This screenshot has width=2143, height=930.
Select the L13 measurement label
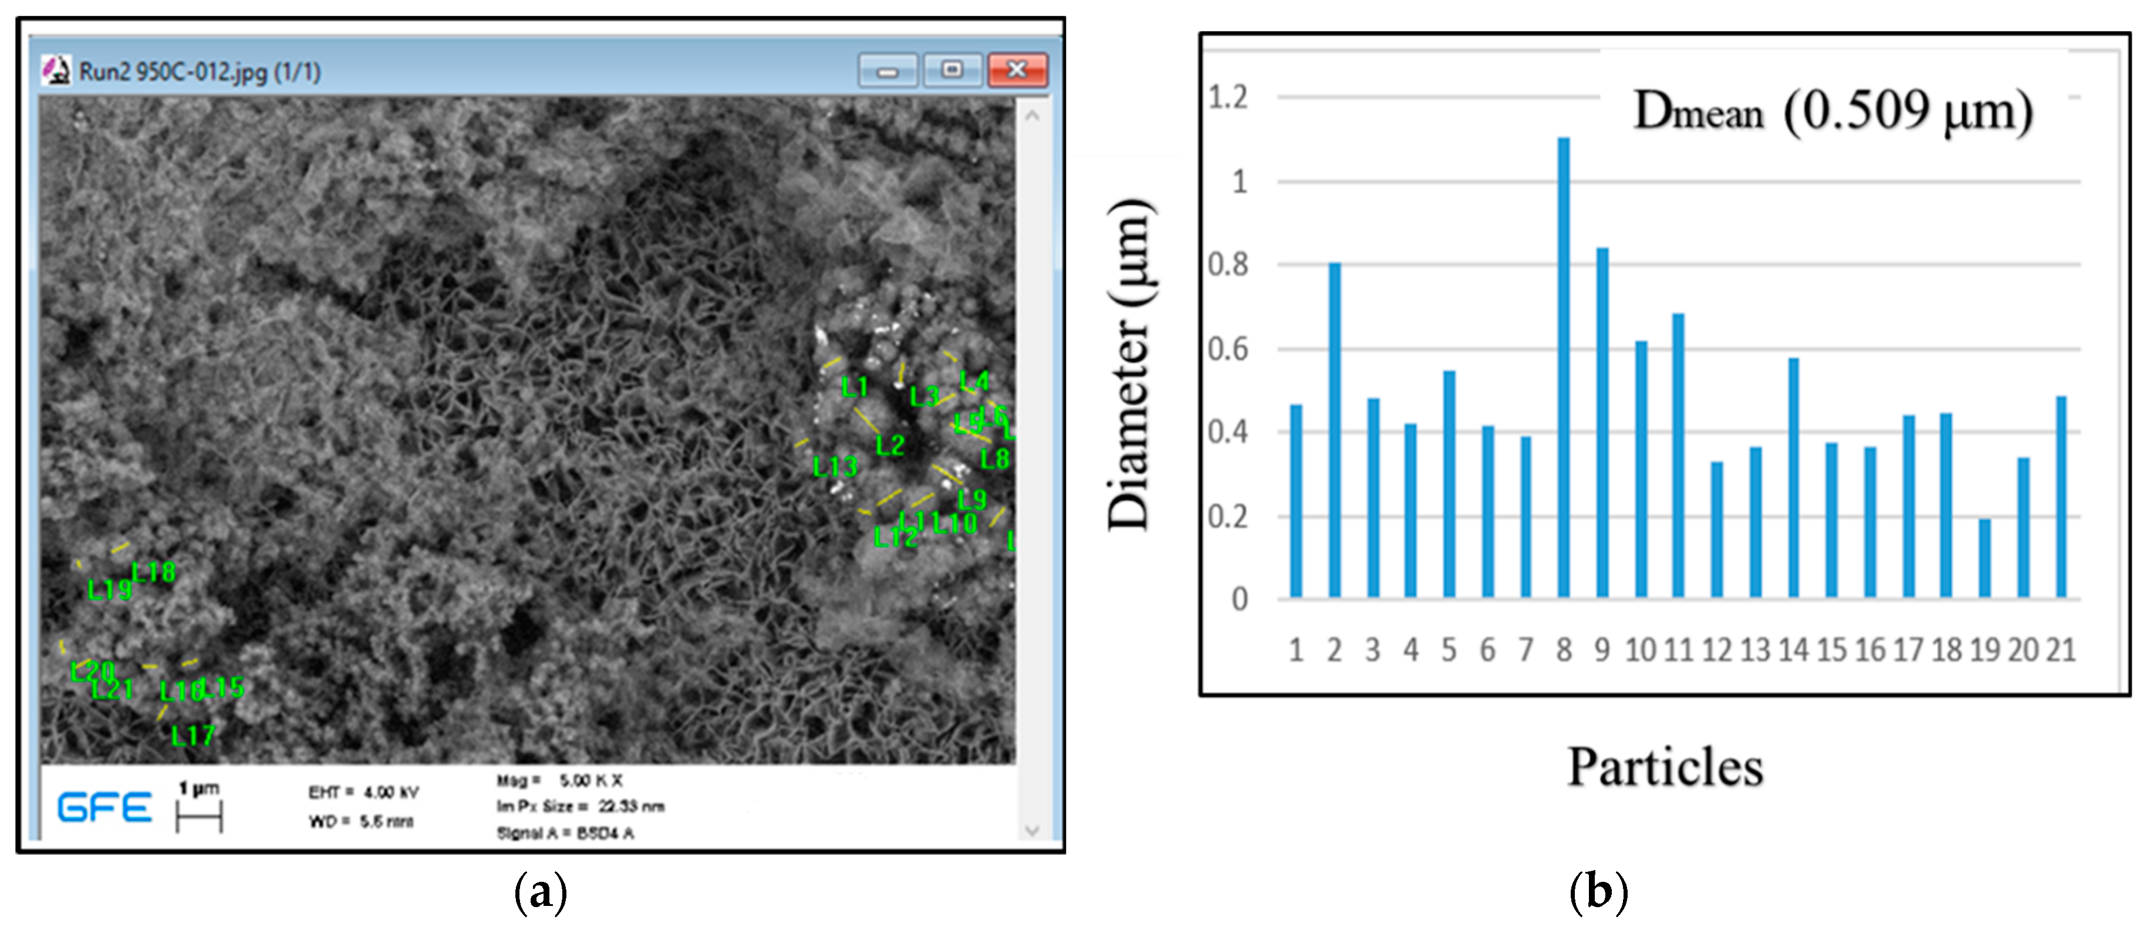point(835,467)
